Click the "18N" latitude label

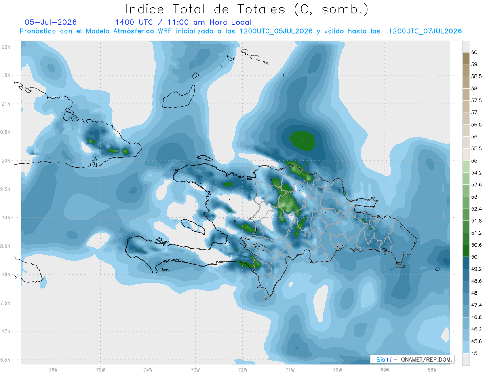coord(7,274)
